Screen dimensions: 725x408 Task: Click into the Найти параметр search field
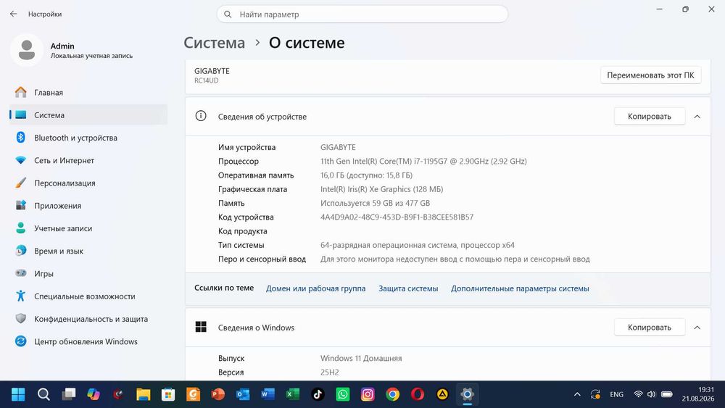[x=362, y=14]
